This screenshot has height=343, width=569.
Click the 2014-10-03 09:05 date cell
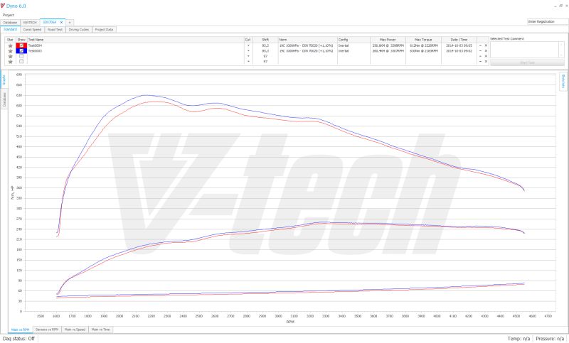(x=459, y=45)
